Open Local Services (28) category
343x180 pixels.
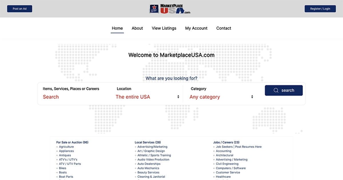[148, 142]
